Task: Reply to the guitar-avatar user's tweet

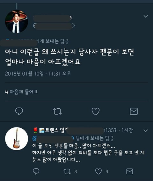Action: coord(36,171)
